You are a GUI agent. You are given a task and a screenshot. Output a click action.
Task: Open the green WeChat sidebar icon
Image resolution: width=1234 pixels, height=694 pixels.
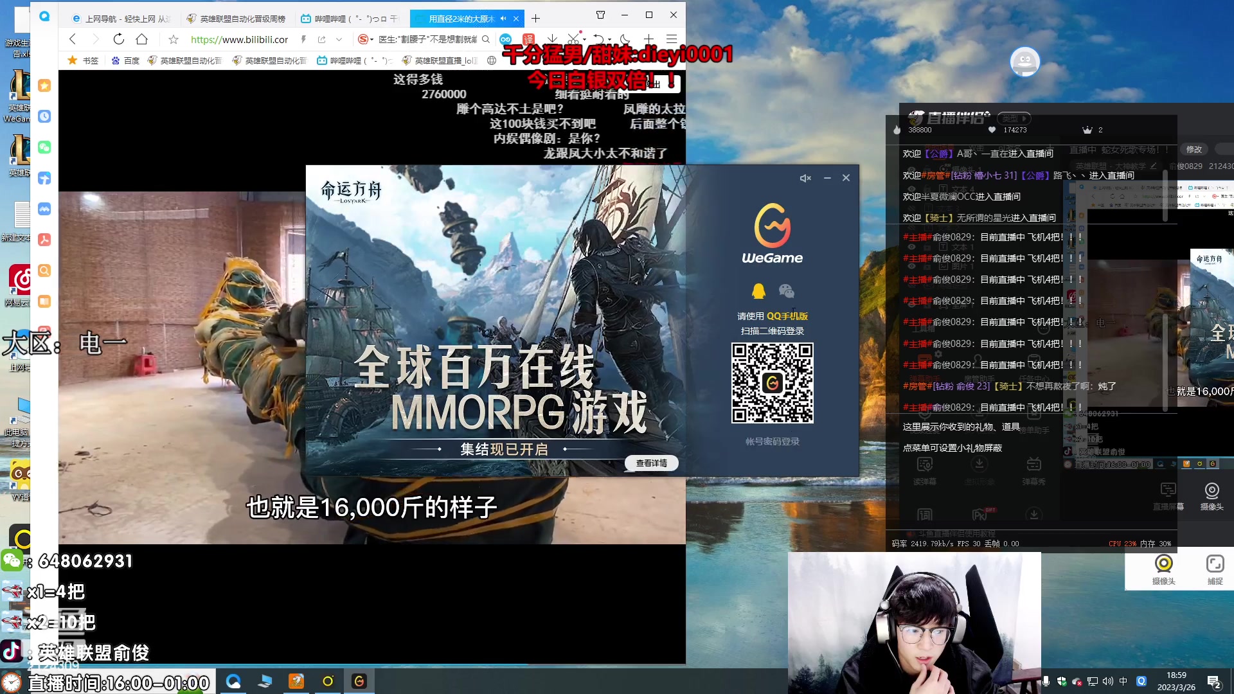tap(44, 147)
